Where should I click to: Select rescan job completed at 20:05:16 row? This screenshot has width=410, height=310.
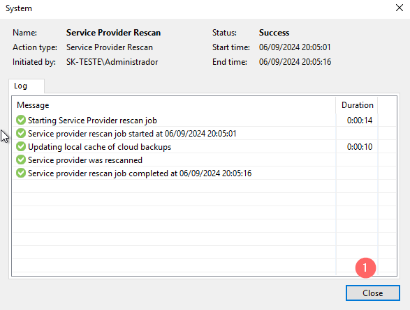click(195, 173)
